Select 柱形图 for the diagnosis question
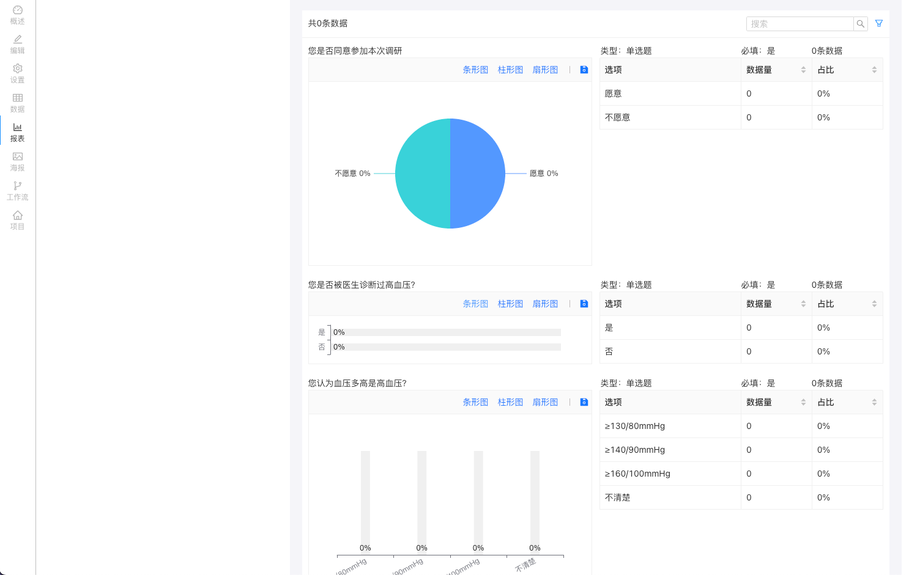909x575 pixels. [510, 304]
